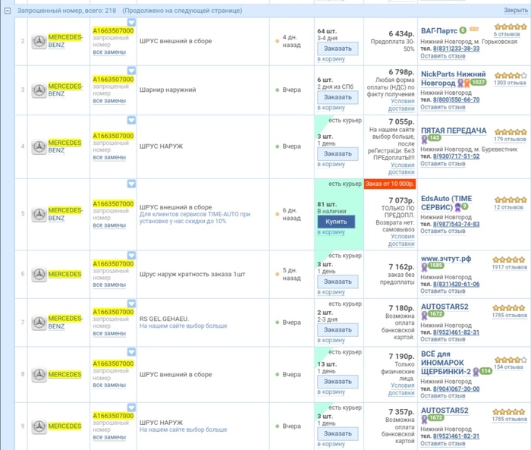
Task: Open www.зчтут.рф seller link
Action: (x=446, y=259)
